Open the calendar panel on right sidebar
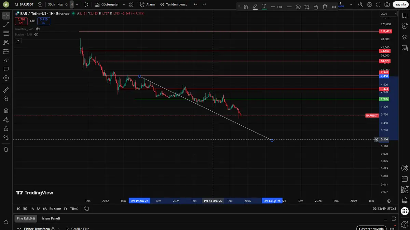 pos(405,179)
